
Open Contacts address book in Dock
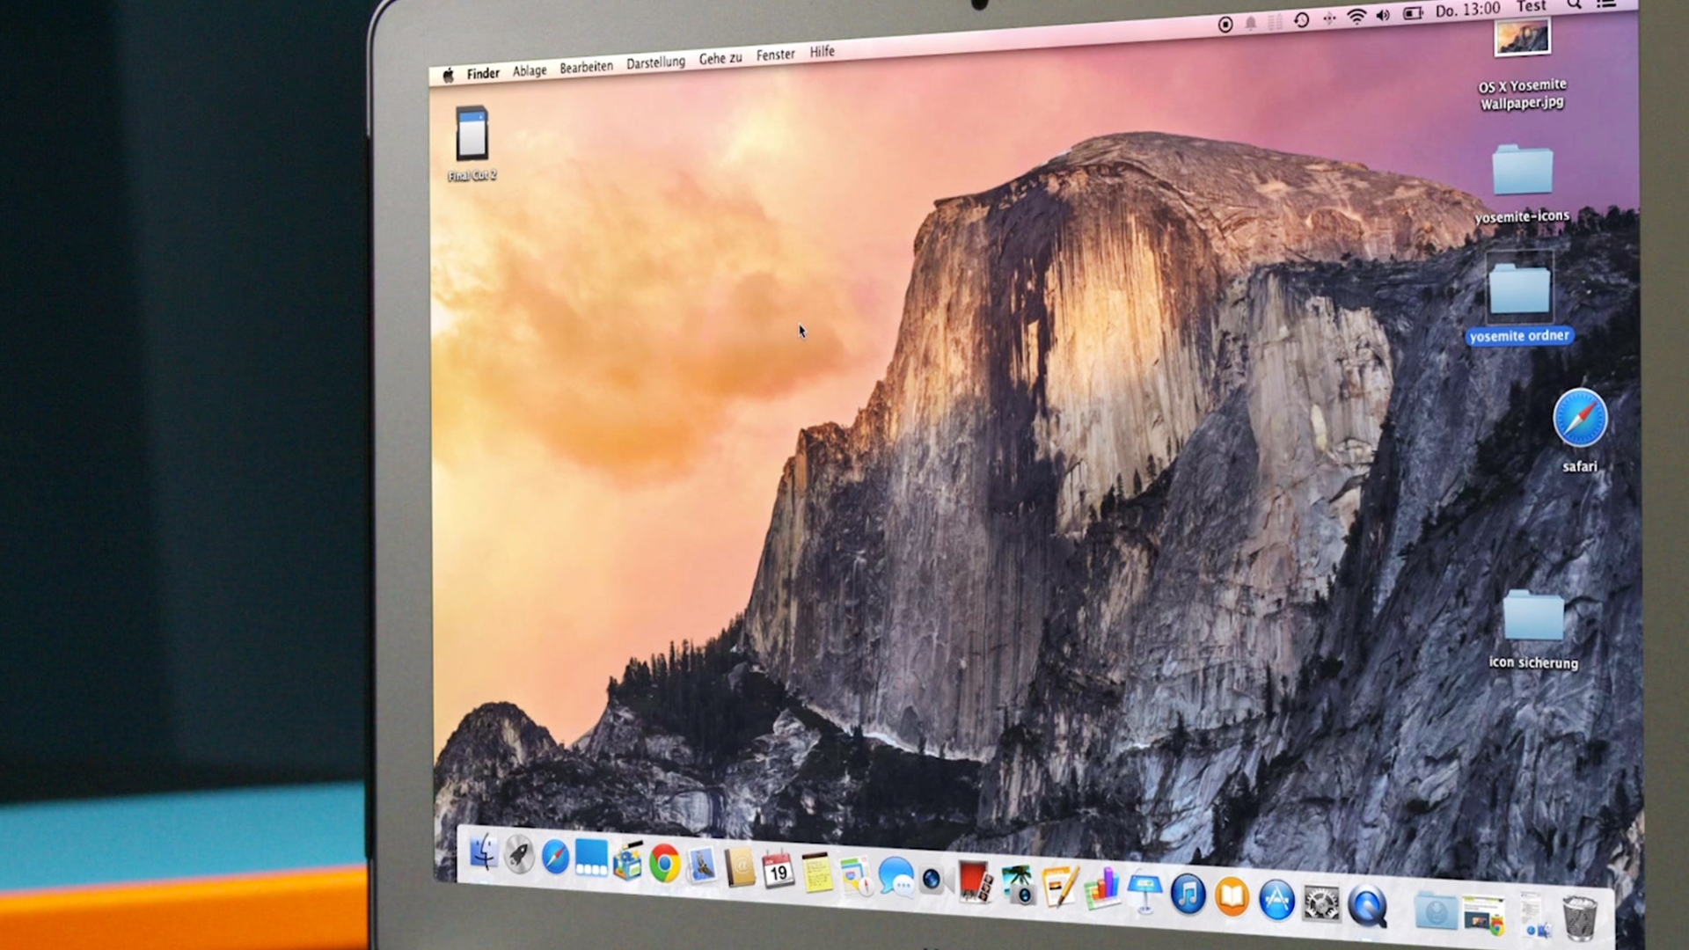740,869
